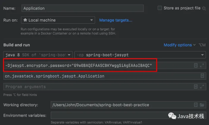Click the Manage targets link
The image size is (209, 125).
pyautogui.click(x=116, y=20)
